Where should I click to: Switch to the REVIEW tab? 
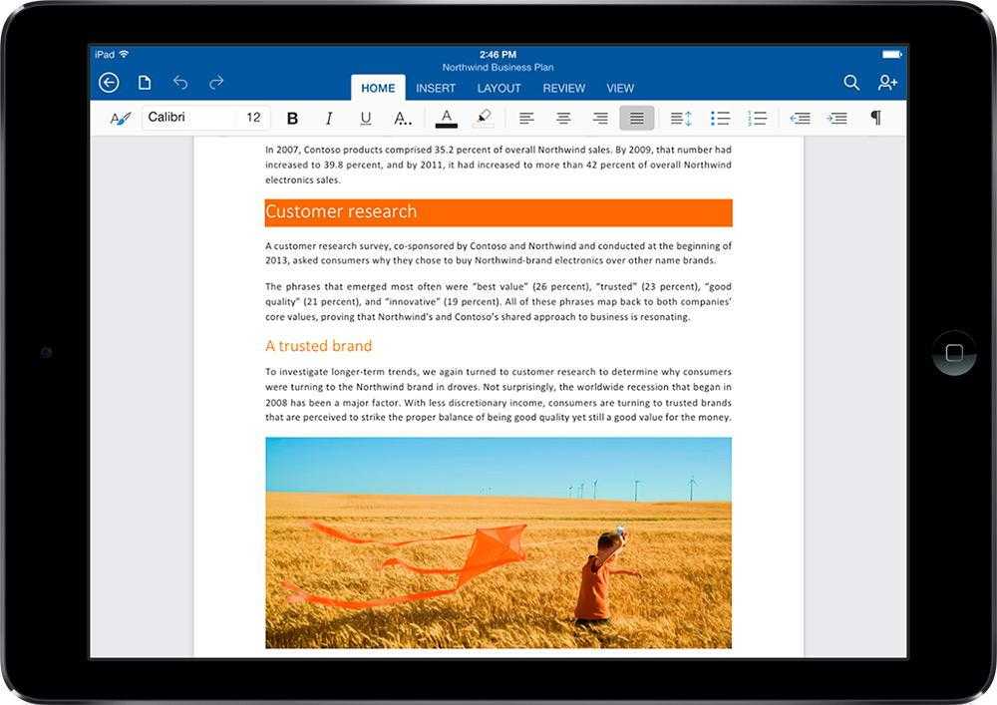[x=564, y=89]
